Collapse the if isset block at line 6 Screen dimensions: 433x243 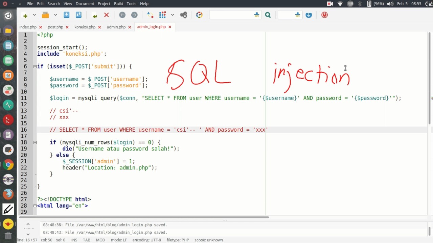[x=35, y=66]
